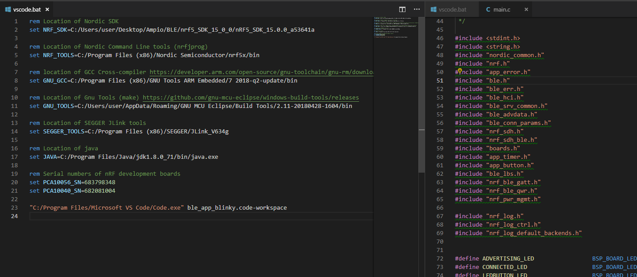
Task: Click PCA10040_SN value 682081004
Action: (x=99, y=190)
